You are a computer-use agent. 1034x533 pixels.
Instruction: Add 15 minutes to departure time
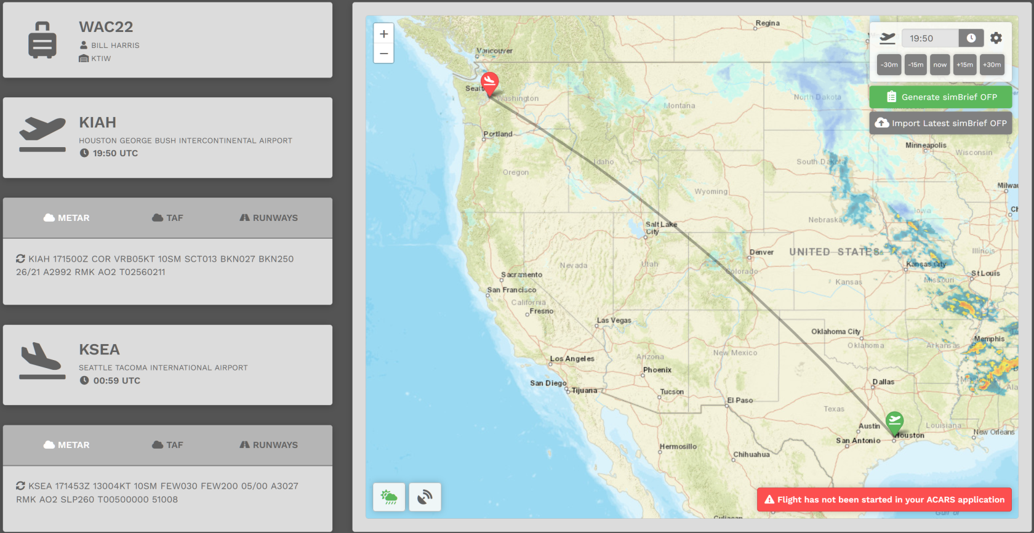pyautogui.click(x=964, y=65)
